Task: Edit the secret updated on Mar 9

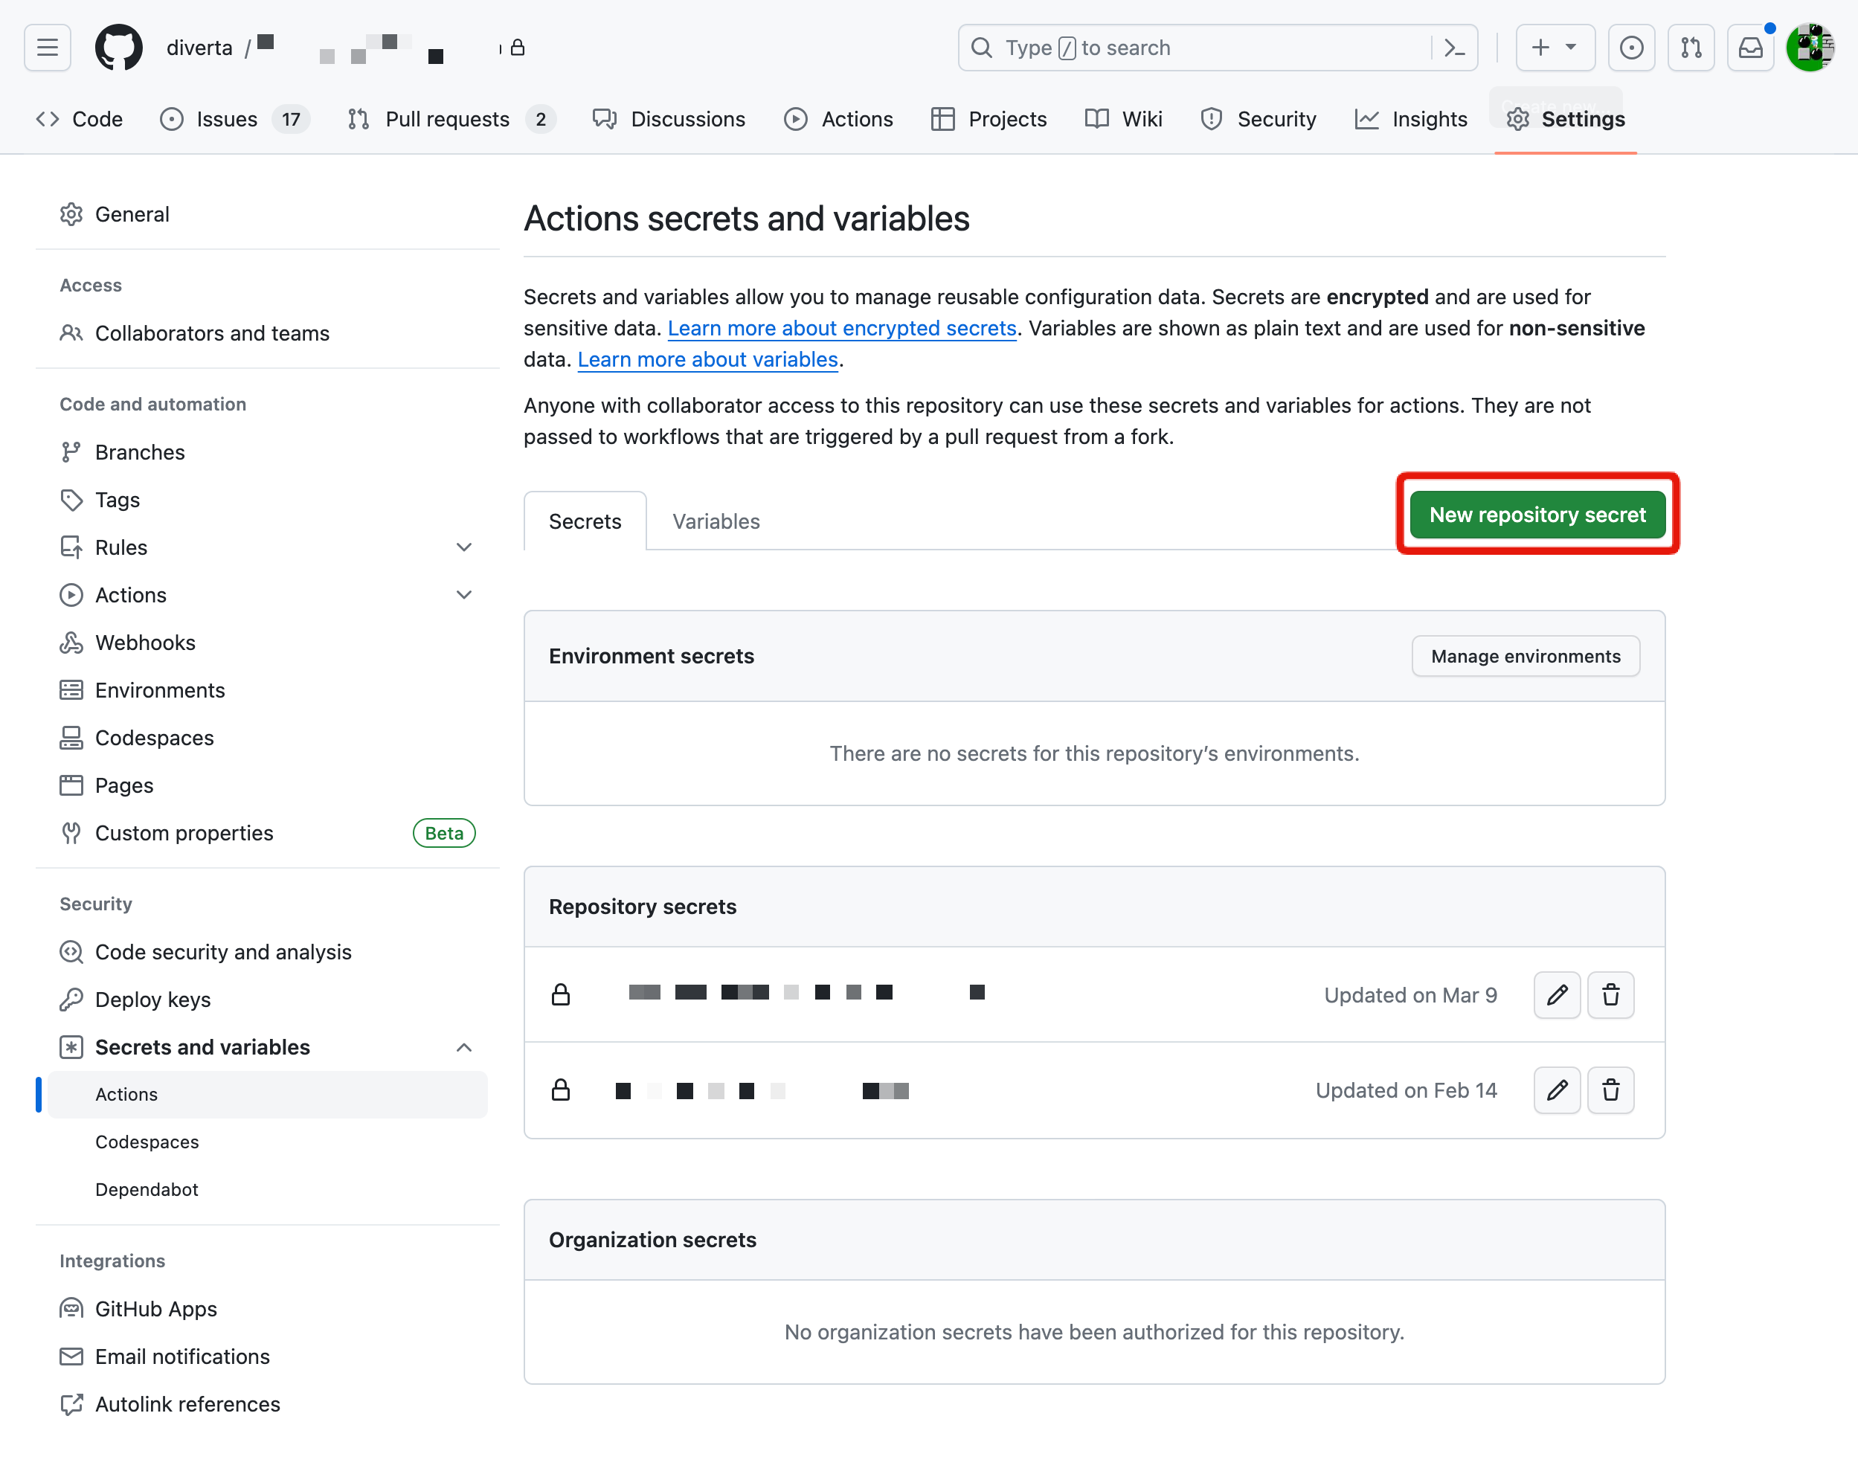Action: tap(1556, 994)
